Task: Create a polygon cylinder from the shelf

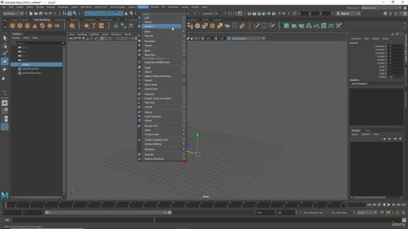Action: coord(27,25)
